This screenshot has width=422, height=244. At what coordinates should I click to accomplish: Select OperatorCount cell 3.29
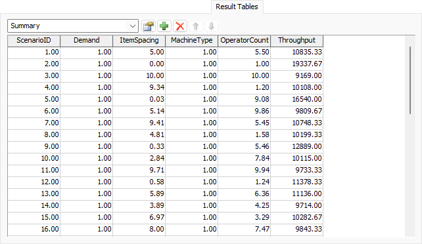[245, 217]
